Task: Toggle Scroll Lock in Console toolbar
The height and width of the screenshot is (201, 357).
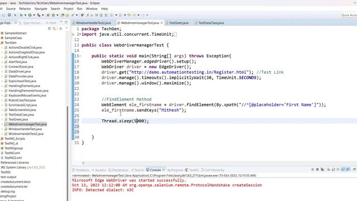Action: pyautogui.click(x=333, y=170)
